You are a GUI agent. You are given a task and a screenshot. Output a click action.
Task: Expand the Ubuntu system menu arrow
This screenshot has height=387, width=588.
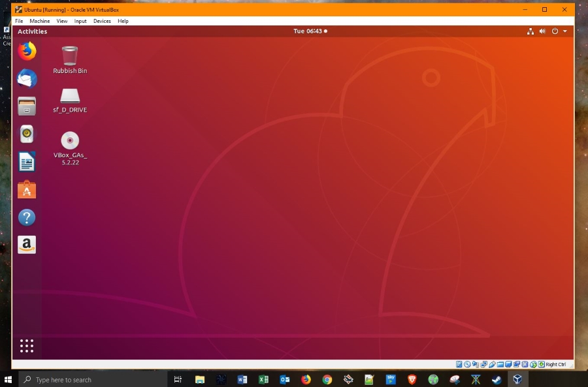565,31
